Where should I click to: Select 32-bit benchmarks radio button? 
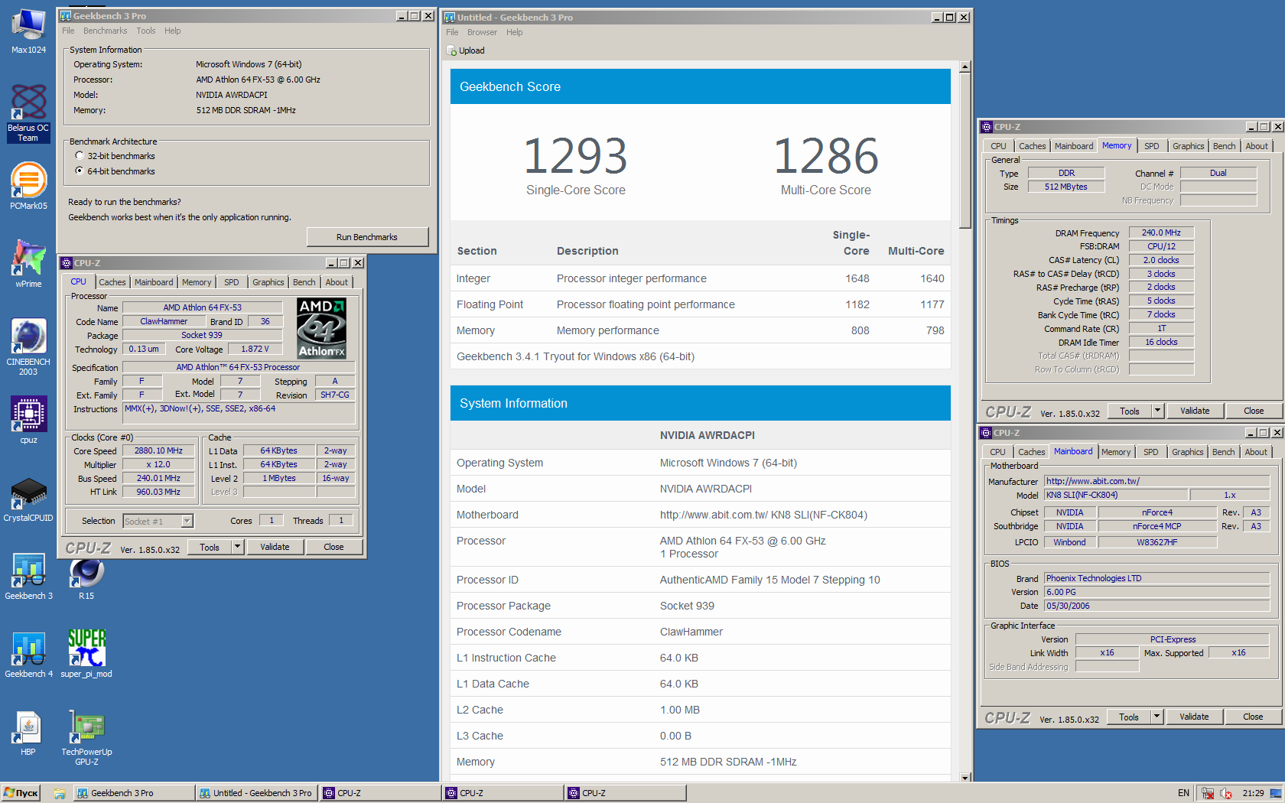(x=79, y=156)
